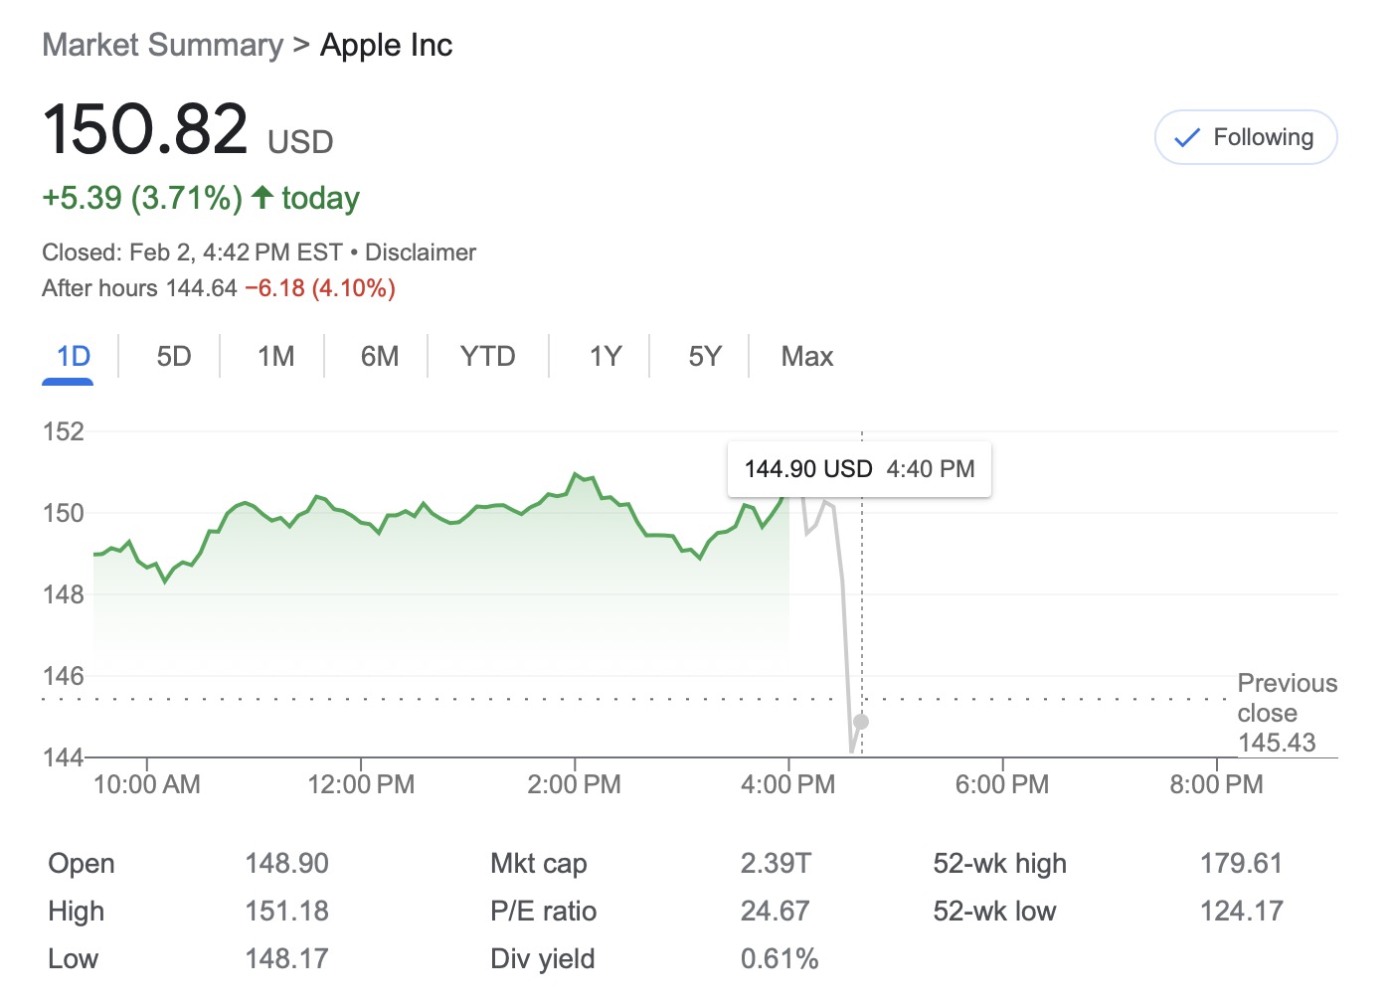Open the Market Summary page
The width and height of the screenshot is (1390, 1004).
click(x=163, y=45)
